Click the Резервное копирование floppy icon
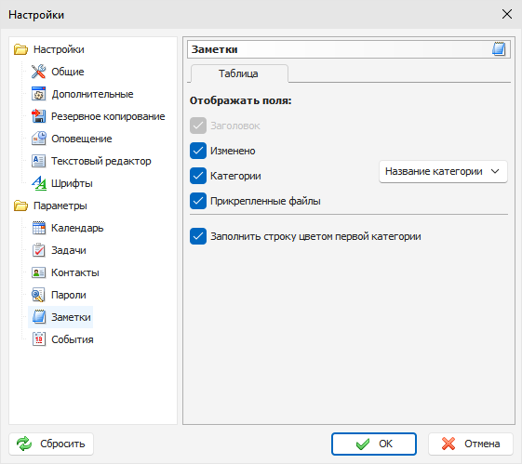The image size is (522, 464). [39, 116]
